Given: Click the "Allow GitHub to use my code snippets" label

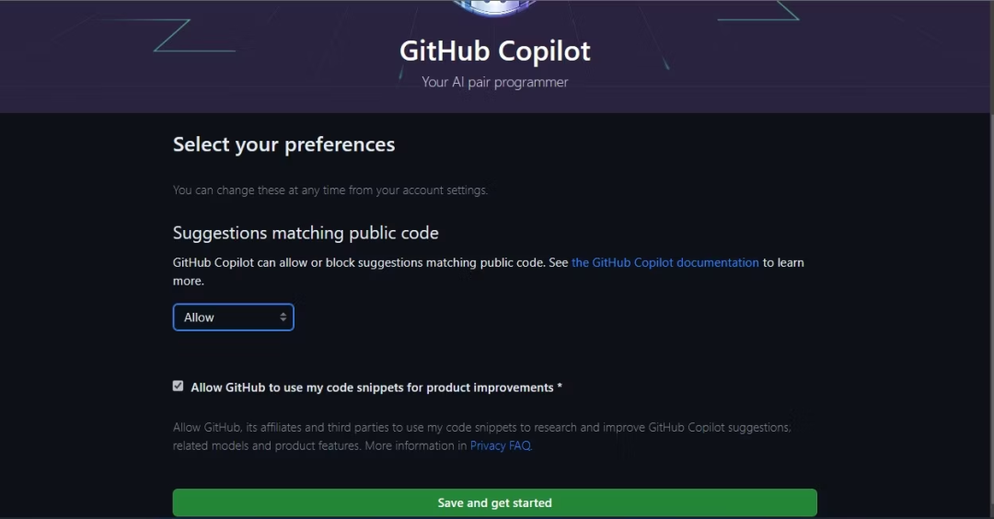Looking at the screenshot, I should pyautogui.click(x=372, y=387).
